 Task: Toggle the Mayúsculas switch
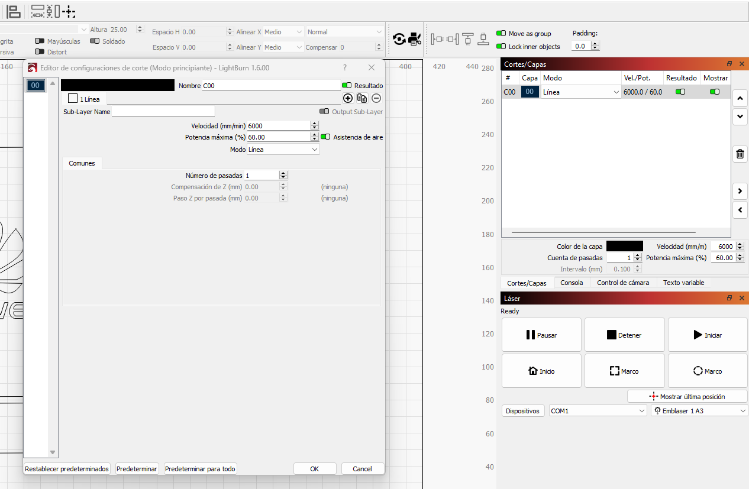pos(40,41)
